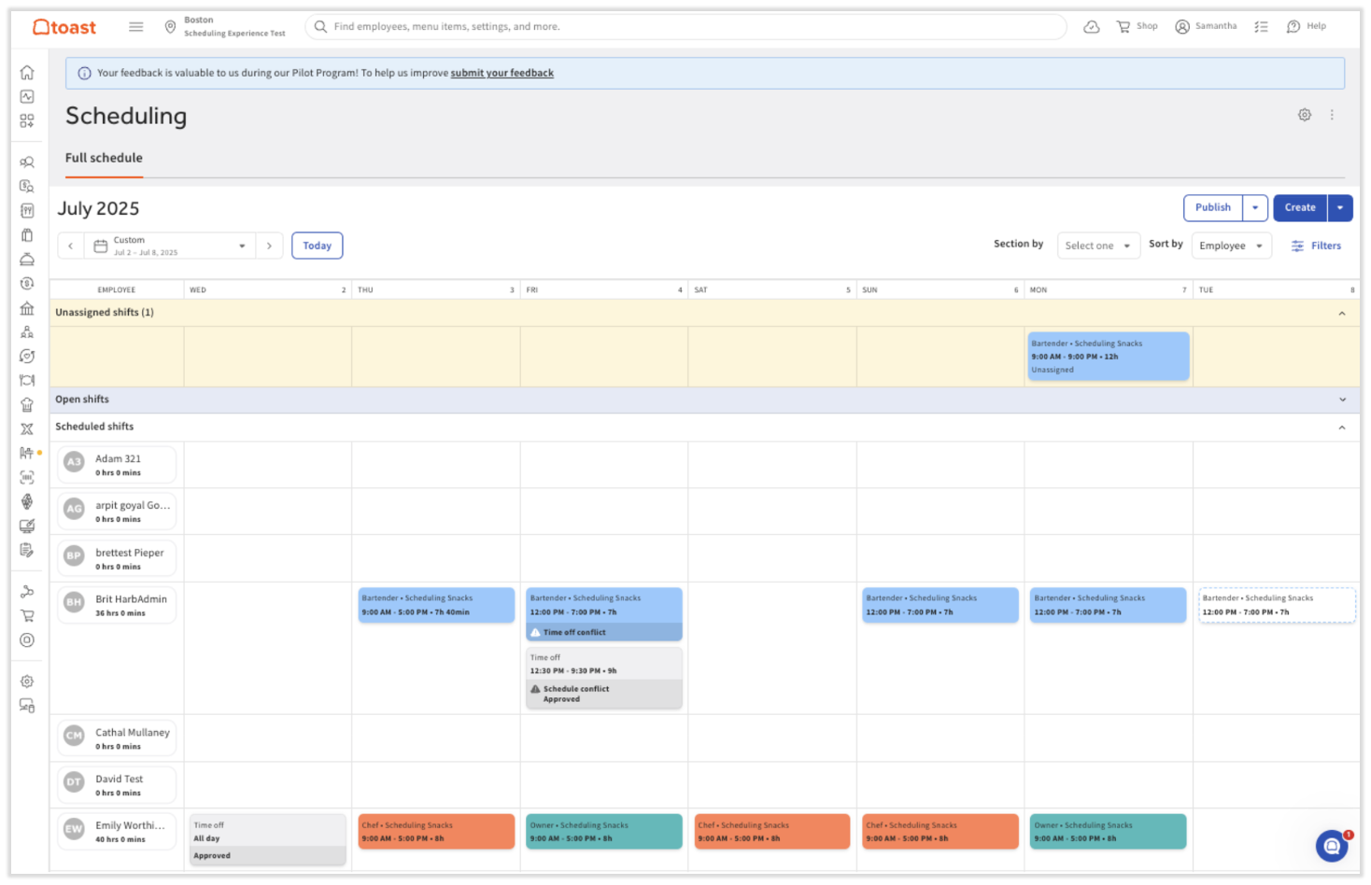Expand the Open shifts section
This screenshot has height=885, width=1371.
(1342, 399)
